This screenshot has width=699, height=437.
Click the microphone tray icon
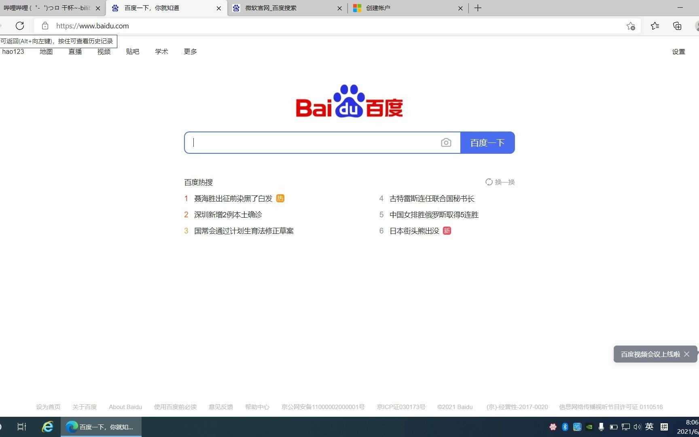601,427
